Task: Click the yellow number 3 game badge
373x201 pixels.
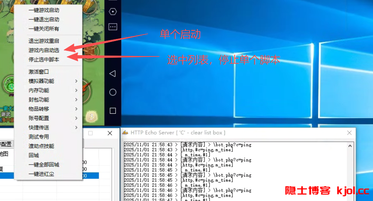Action: 91,116
